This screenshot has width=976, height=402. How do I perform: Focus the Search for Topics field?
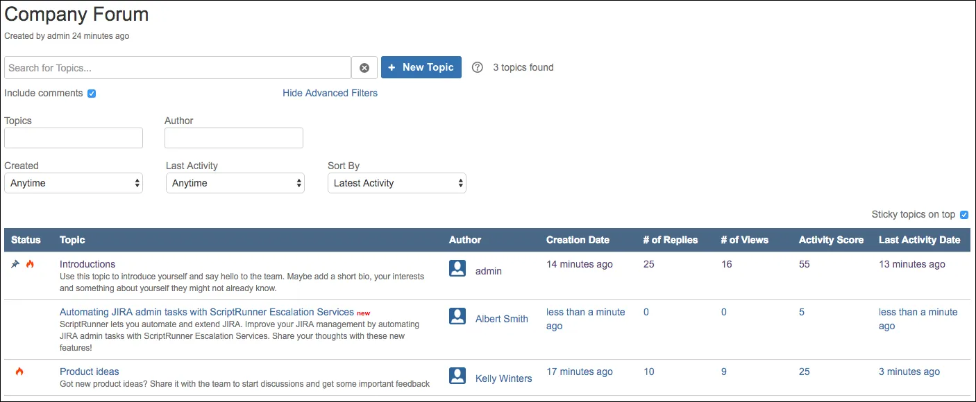point(178,68)
